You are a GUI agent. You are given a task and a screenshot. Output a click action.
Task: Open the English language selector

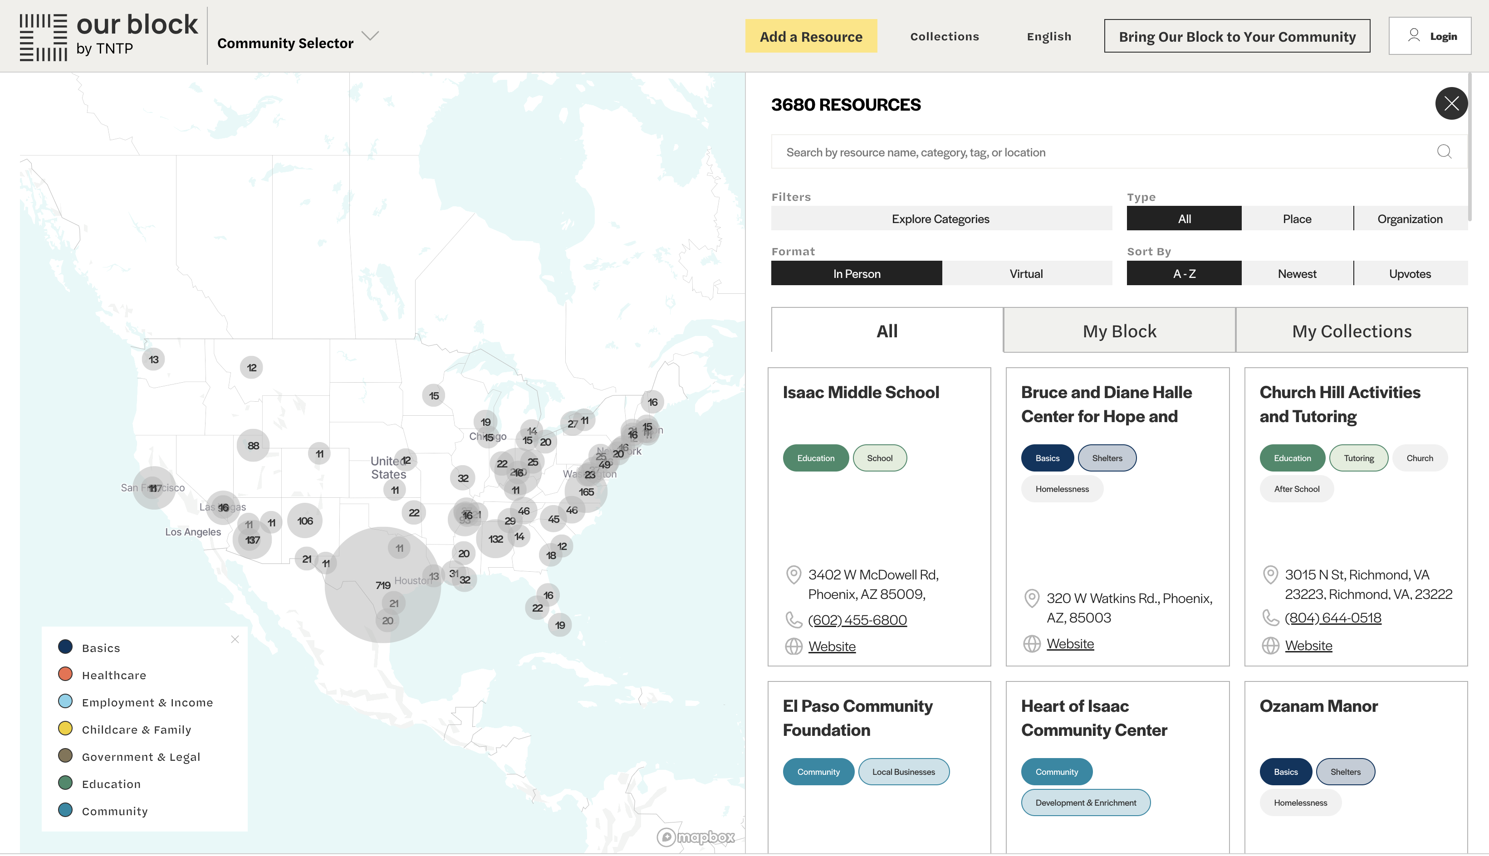[1048, 36]
